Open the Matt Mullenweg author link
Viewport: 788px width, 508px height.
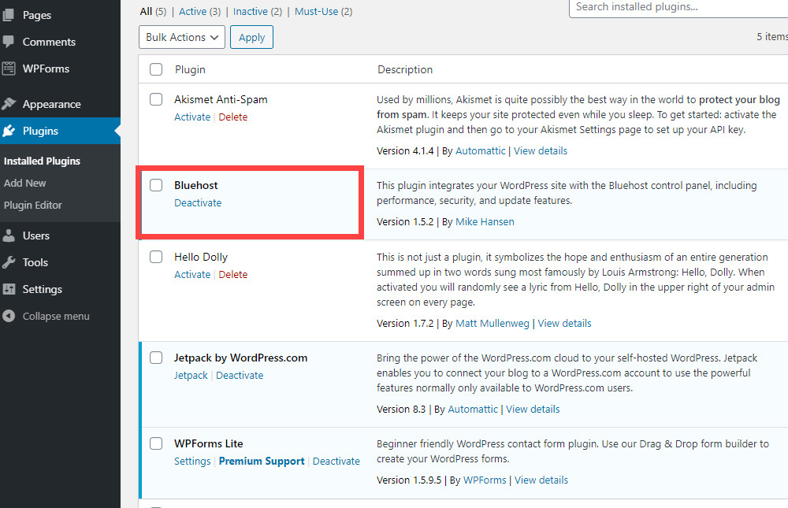click(x=492, y=323)
